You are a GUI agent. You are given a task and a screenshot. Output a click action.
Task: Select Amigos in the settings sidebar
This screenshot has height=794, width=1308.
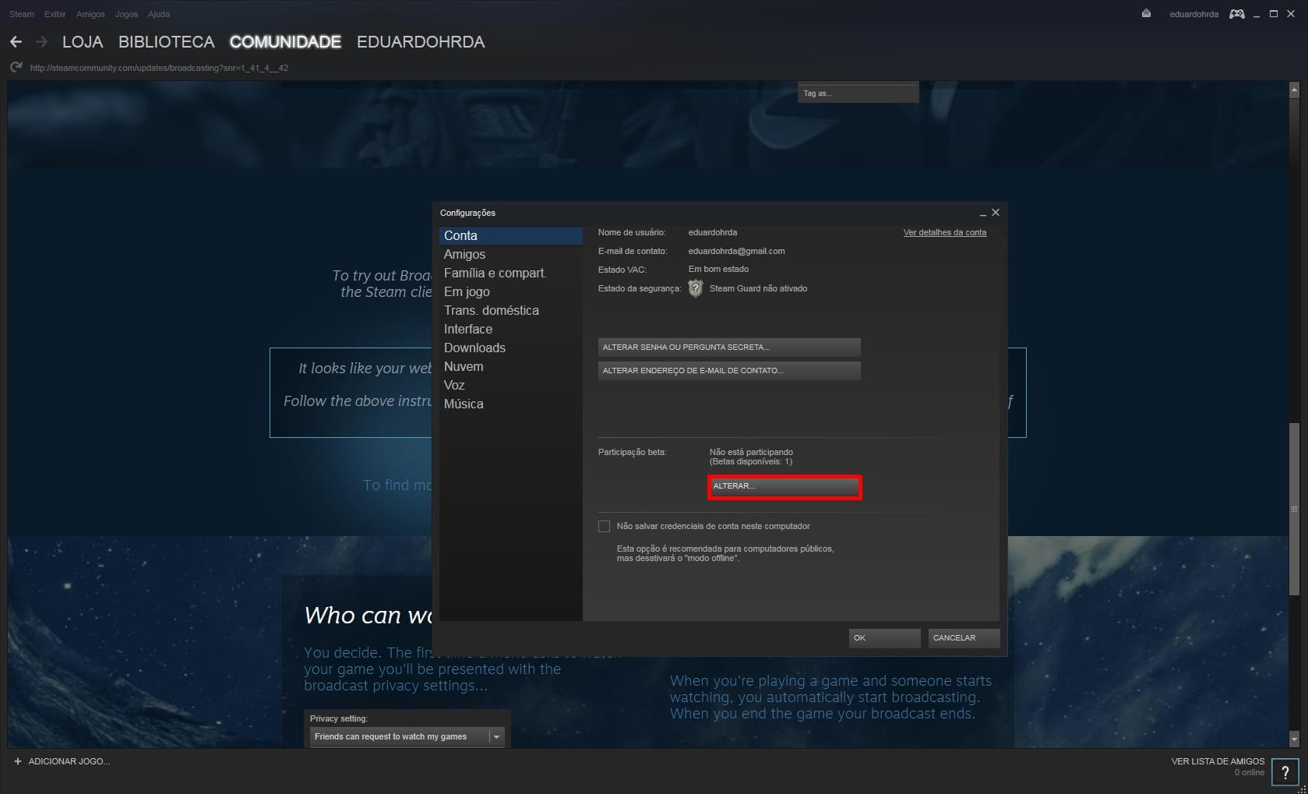[511, 254]
